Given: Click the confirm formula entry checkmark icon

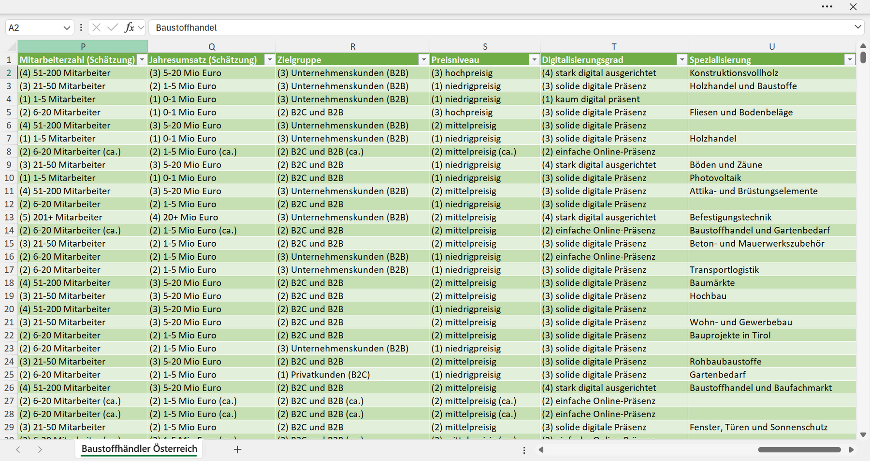Looking at the screenshot, I should tap(113, 28).
